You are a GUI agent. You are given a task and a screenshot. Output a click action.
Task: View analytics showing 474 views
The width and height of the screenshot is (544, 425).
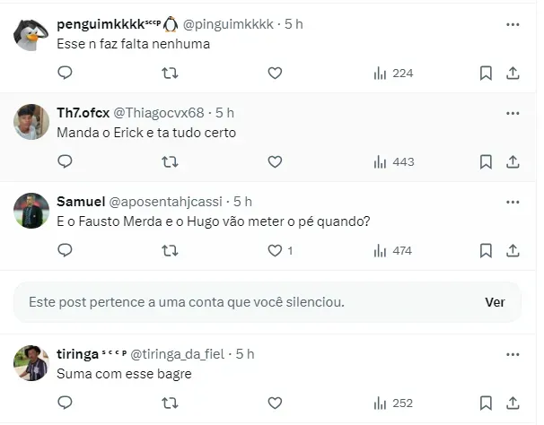coord(392,250)
